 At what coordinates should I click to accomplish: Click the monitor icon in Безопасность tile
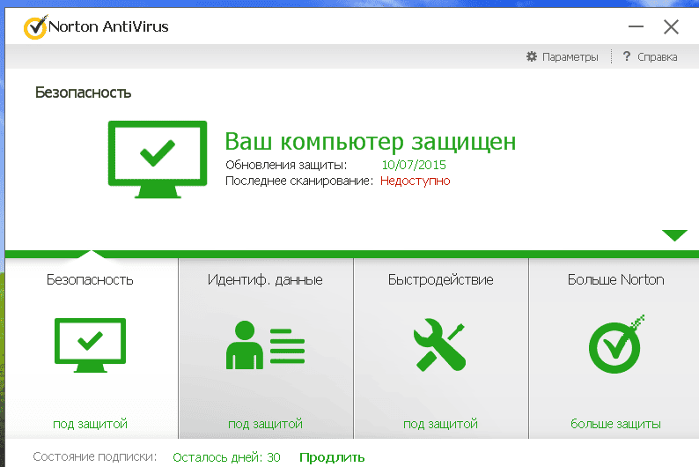[90, 345]
